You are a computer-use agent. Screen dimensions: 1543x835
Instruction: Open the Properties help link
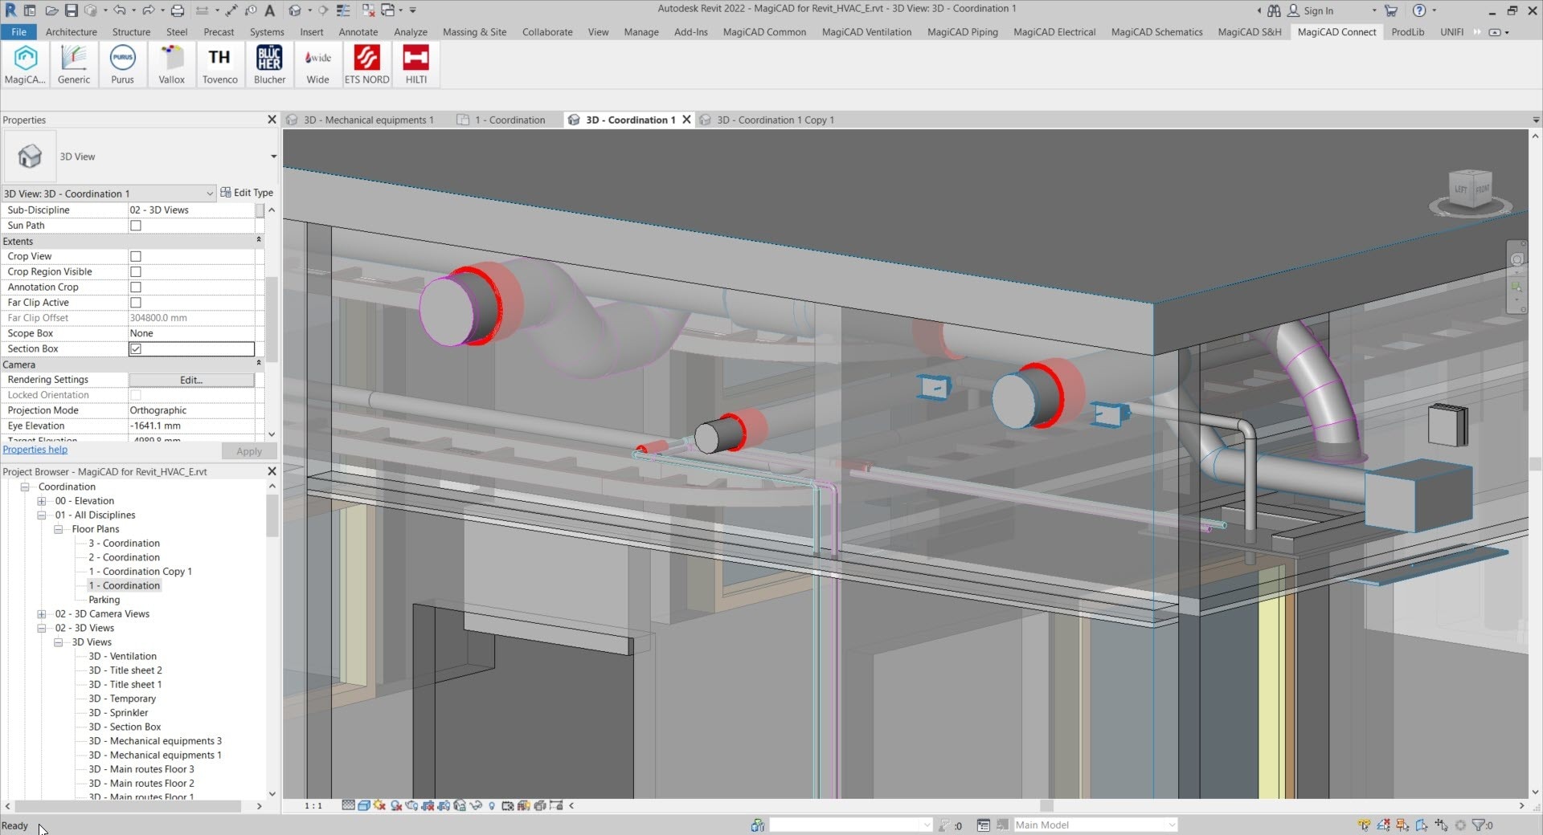click(x=35, y=449)
